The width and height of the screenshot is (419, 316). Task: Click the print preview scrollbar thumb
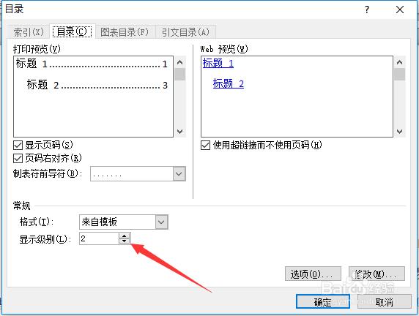point(180,75)
